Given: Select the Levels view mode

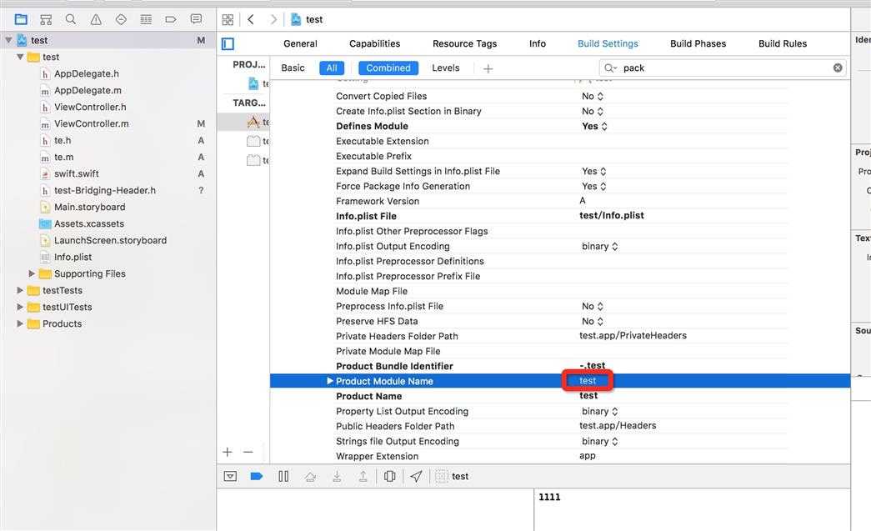Looking at the screenshot, I should pos(445,68).
